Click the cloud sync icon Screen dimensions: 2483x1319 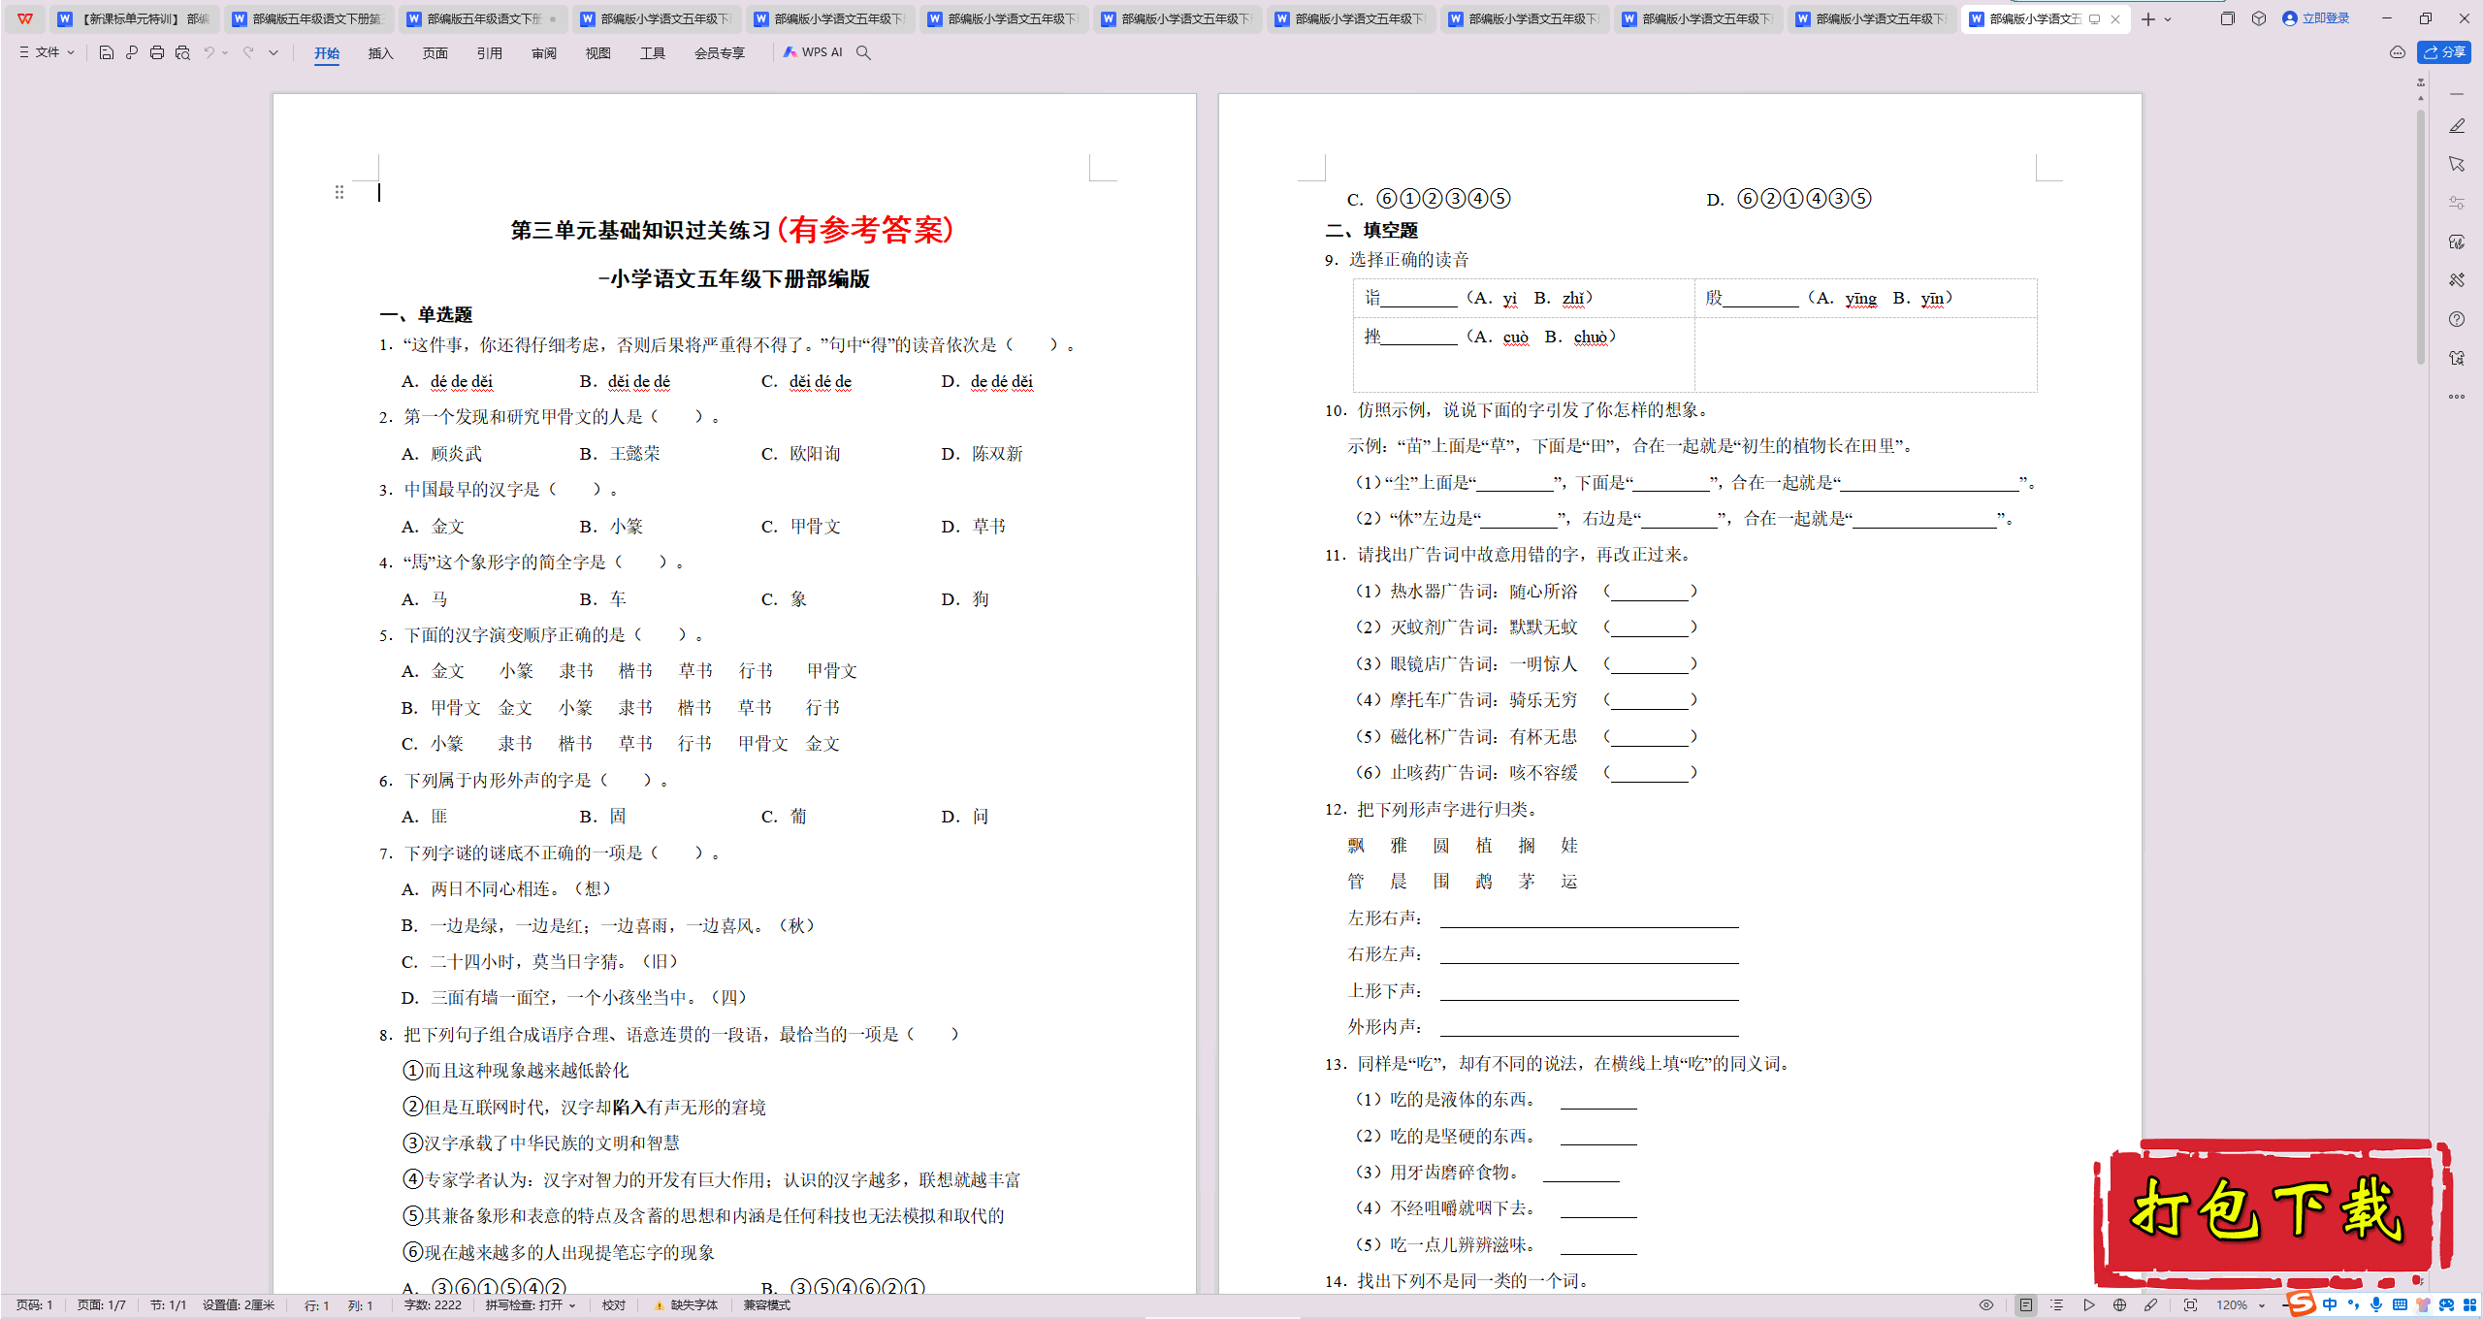(2398, 52)
